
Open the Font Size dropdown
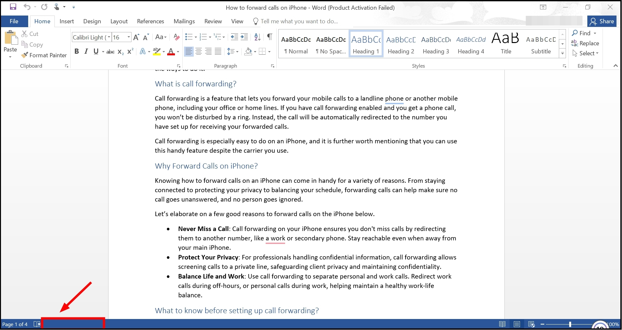coord(128,37)
